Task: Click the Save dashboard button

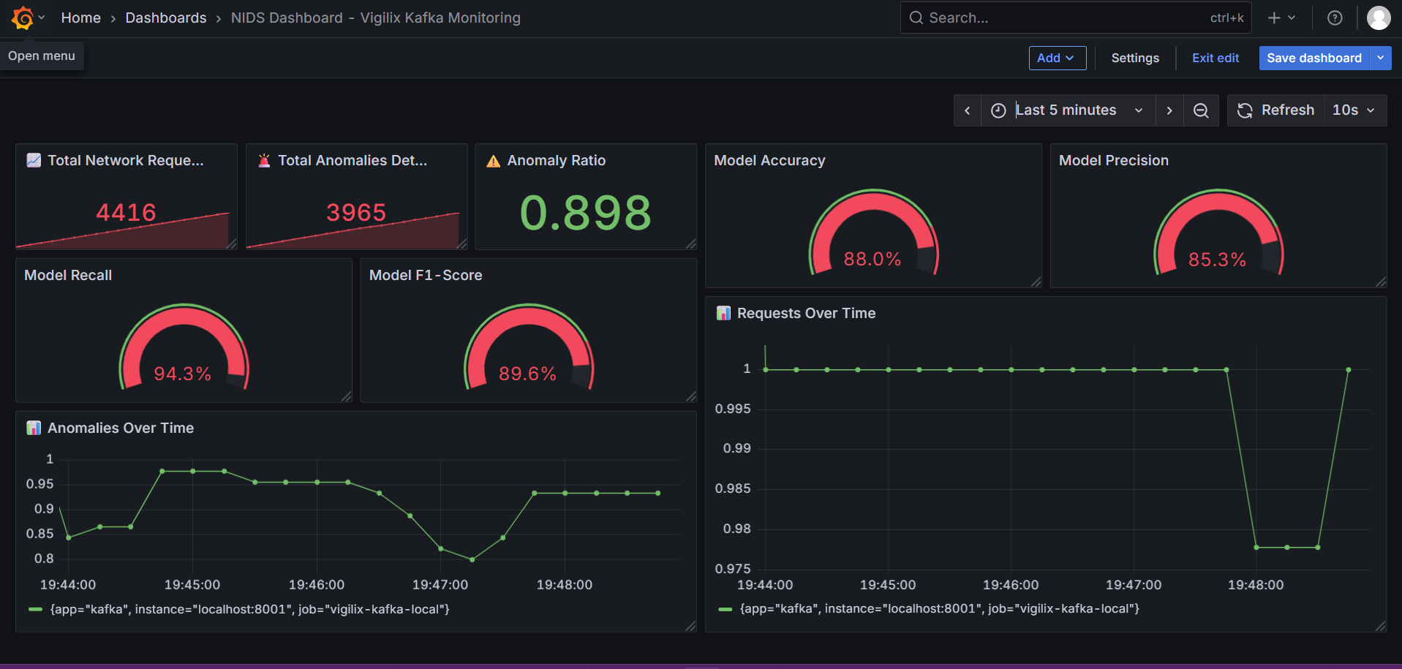Action: (x=1314, y=58)
